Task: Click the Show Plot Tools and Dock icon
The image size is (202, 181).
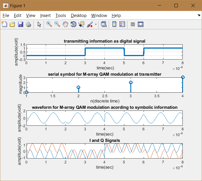Action: point(140,24)
